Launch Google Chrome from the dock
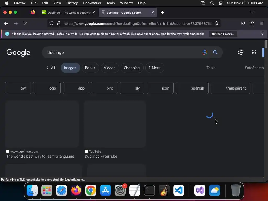This screenshot has height=201, width=268. click(x=91, y=190)
